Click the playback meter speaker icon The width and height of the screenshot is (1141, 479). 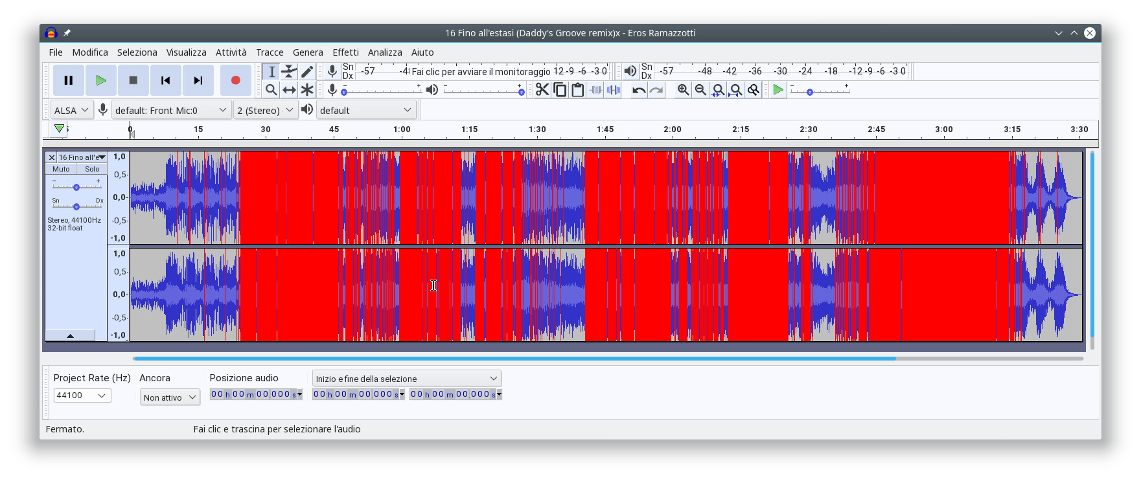pyautogui.click(x=630, y=71)
